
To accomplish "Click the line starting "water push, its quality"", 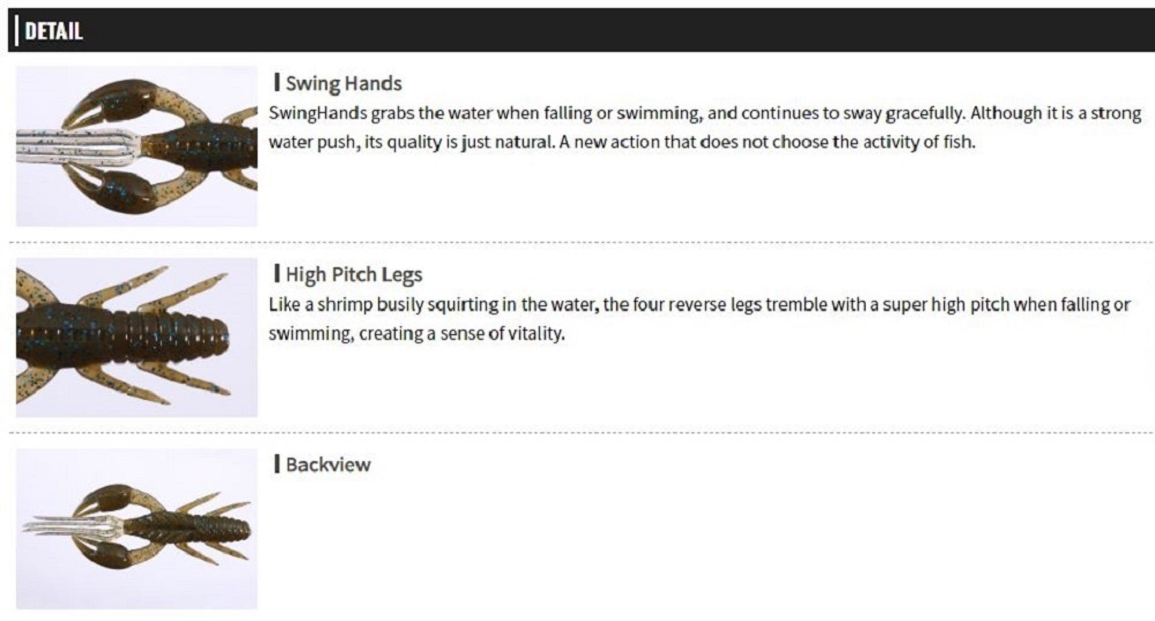I will tap(621, 142).
